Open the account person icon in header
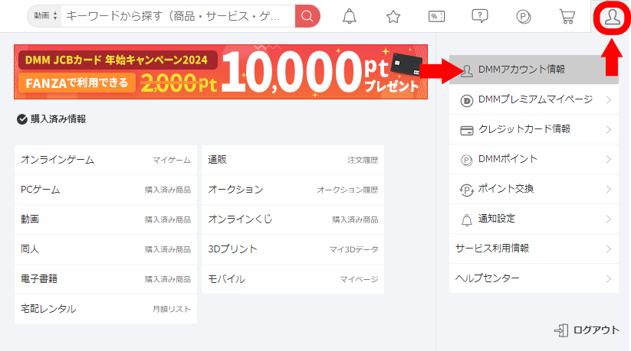This screenshot has width=631, height=351. (612, 18)
